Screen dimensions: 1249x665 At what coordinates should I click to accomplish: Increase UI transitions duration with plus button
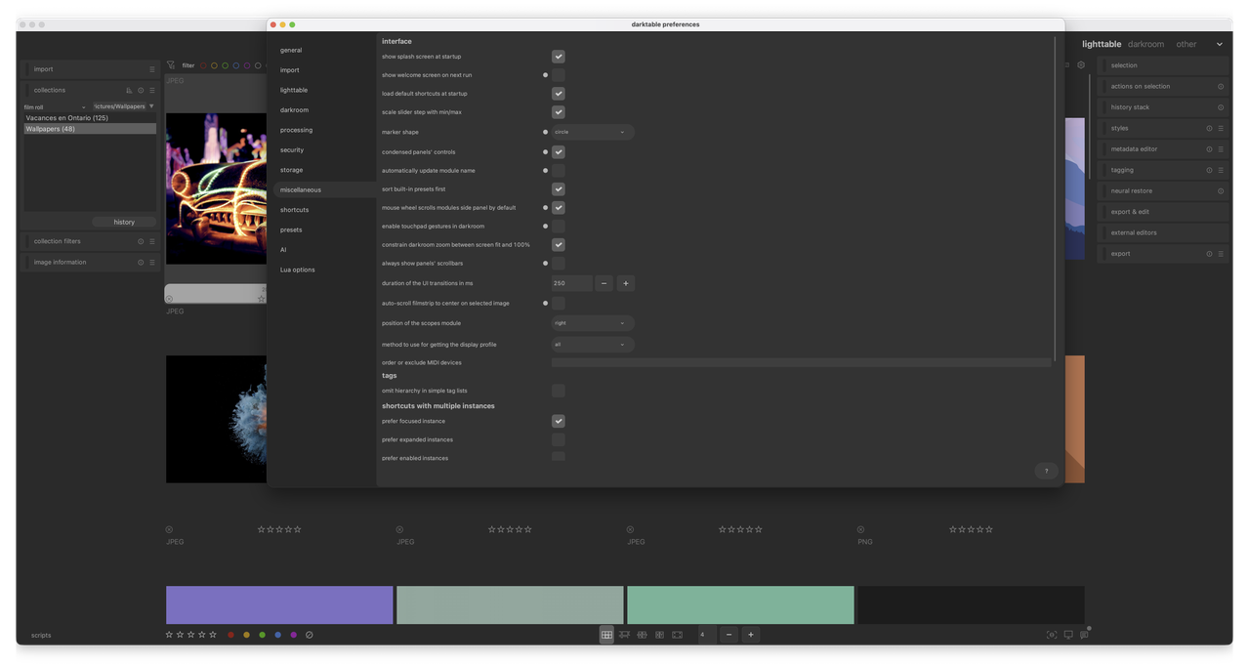point(626,283)
